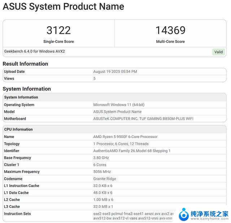Select AMD Ryzen 5 9500F 6-Core Processor
This screenshot has width=231, height=223.
point(125,137)
